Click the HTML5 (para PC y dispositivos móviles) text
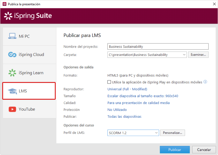The height and width of the screenshot is (155, 218). click(138, 75)
